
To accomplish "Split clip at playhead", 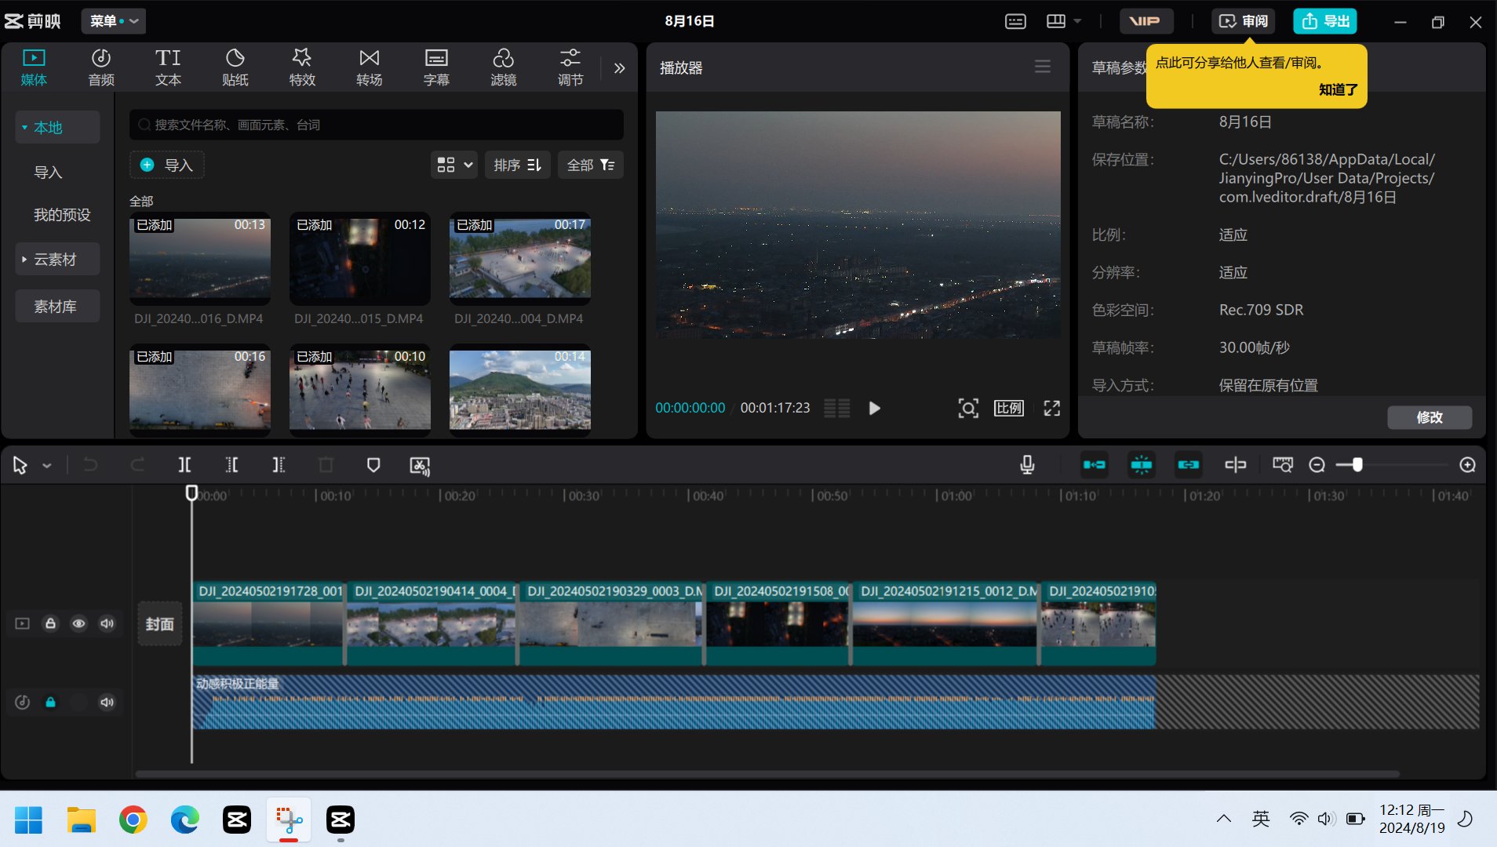I will click(x=184, y=465).
